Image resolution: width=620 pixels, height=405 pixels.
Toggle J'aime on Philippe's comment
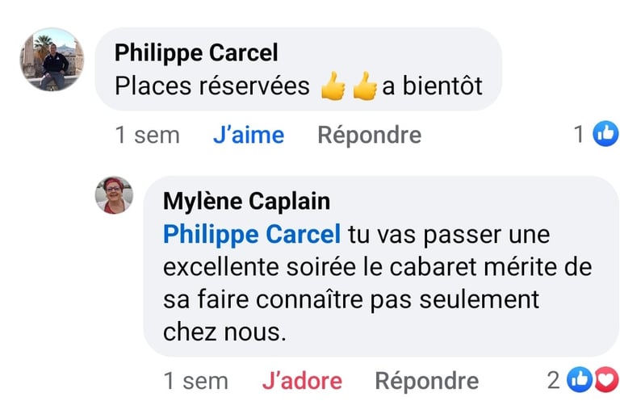pos(249,135)
